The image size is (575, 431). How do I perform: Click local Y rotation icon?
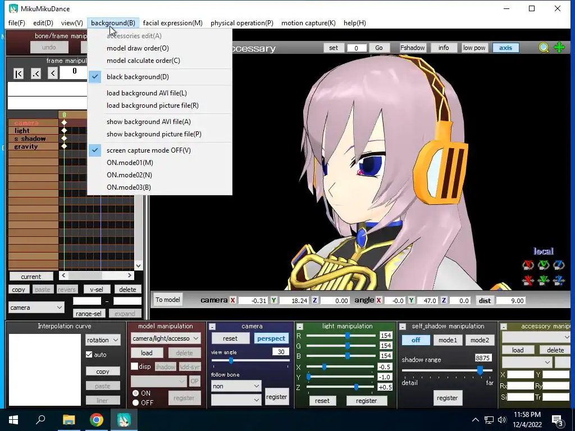pyautogui.click(x=544, y=265)
